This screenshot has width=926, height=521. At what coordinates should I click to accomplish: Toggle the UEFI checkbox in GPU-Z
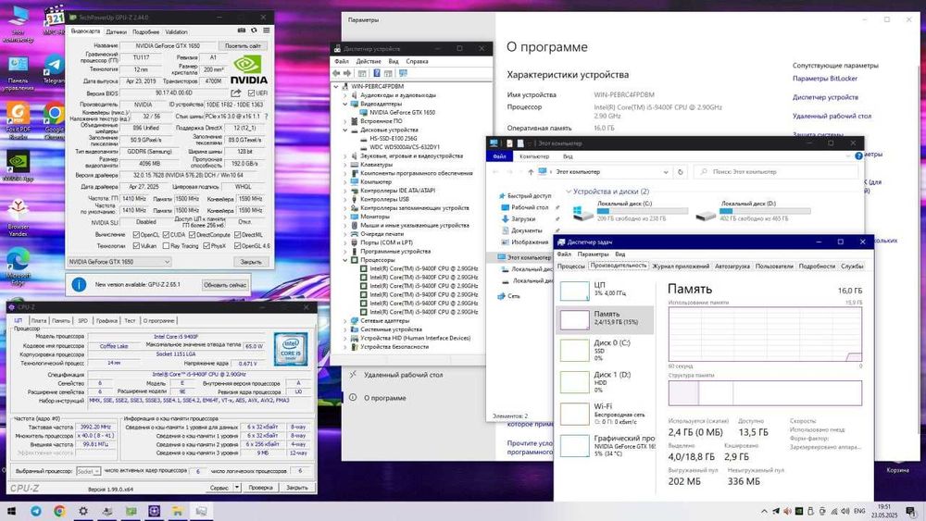(252, 93)
